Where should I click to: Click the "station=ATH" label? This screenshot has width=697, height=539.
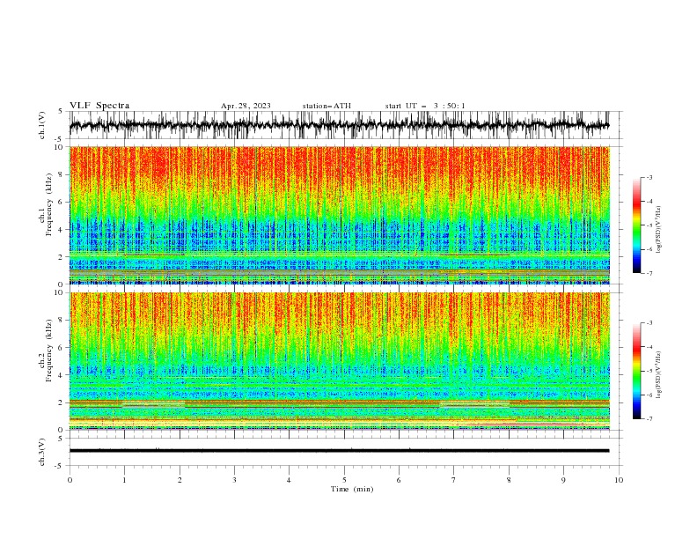point(326,106)
